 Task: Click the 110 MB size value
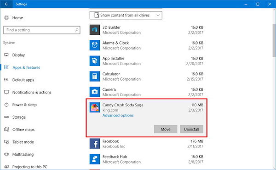pos(197,105)
